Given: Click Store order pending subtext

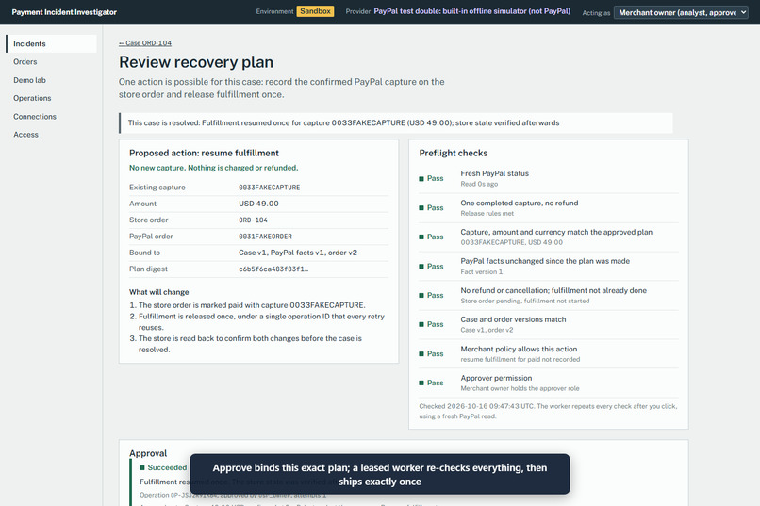Looking at the screenshot, I should click(x=525, y=302).
